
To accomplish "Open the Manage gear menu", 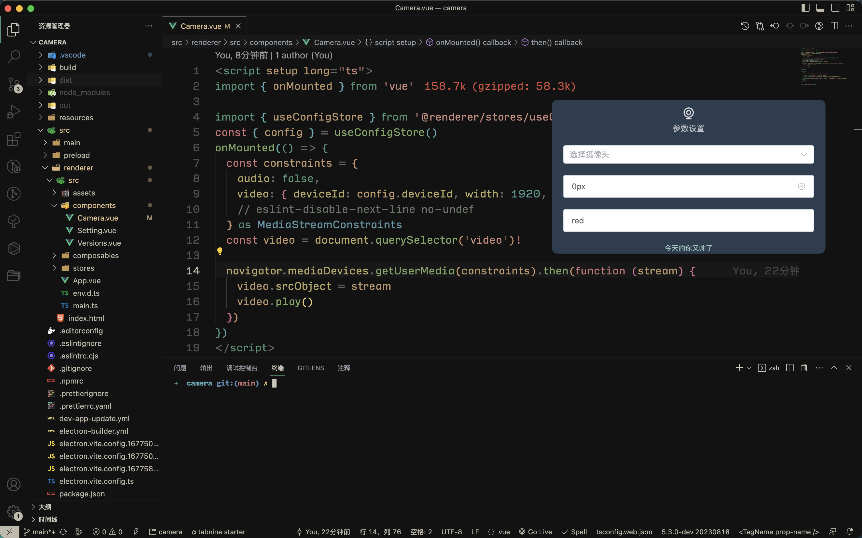I will coord(13,512).
